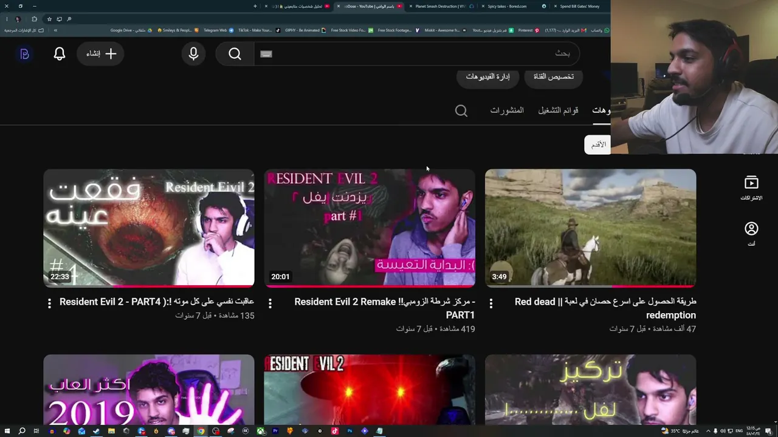
Task: Bookmark this page with the star icon
Action: [x=49, y=19]
